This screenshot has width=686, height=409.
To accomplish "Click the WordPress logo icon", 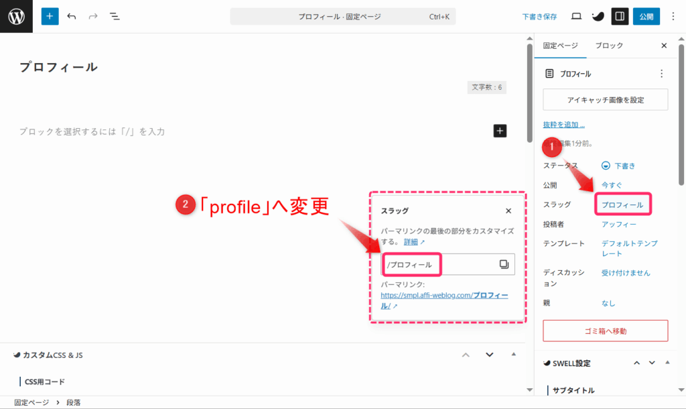I will 16,16.
